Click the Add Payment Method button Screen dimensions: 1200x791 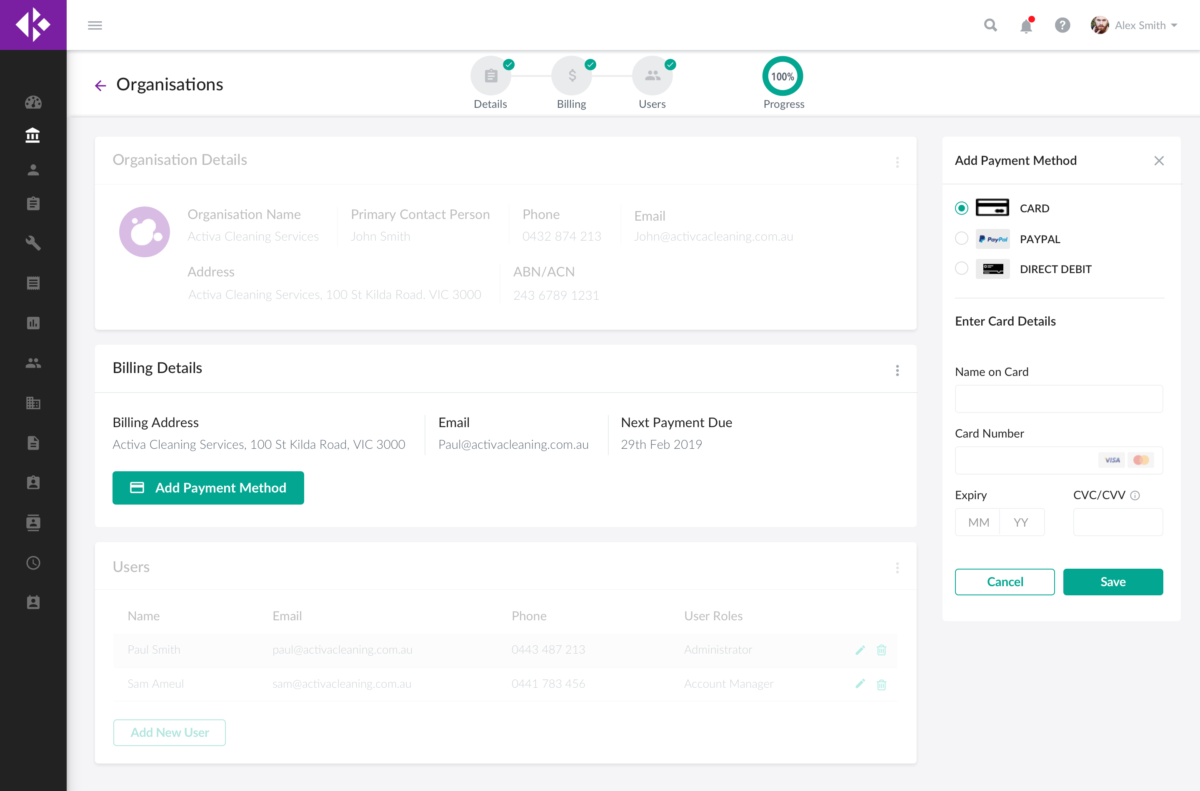coord(208,488)
